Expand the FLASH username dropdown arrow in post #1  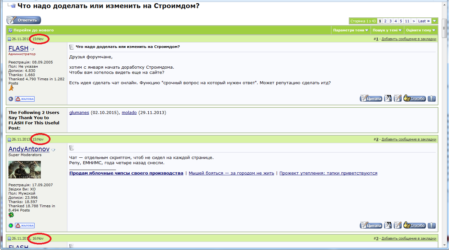click(32, 49)
